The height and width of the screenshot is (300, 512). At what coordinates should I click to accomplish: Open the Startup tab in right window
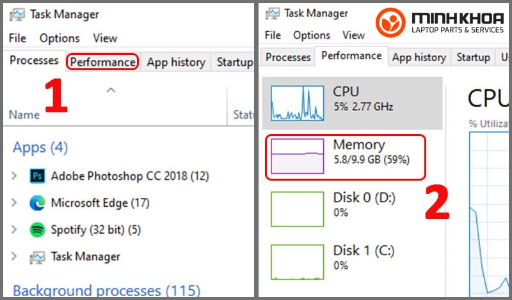pyautogui.click(x=473, y=57)
